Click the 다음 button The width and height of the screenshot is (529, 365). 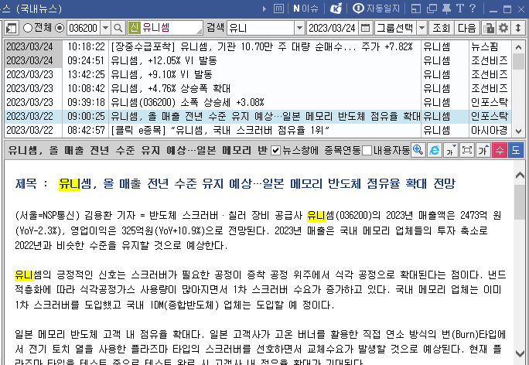467,28
